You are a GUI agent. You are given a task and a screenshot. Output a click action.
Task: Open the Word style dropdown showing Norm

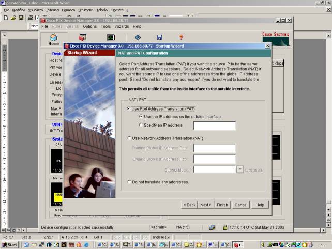pos(35,26)
